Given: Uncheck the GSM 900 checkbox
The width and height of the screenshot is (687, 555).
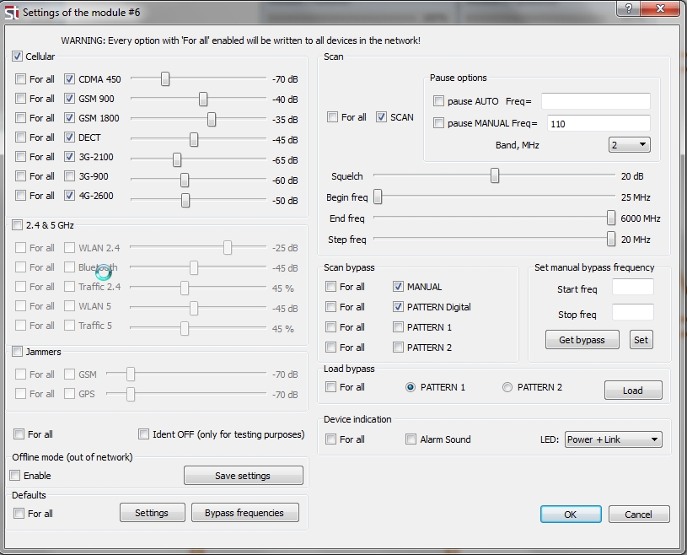Looking at the screenshot, I should 69,98.
